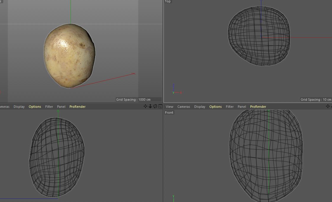Open the ProRender menu in Front viewport

coord(258,107)
